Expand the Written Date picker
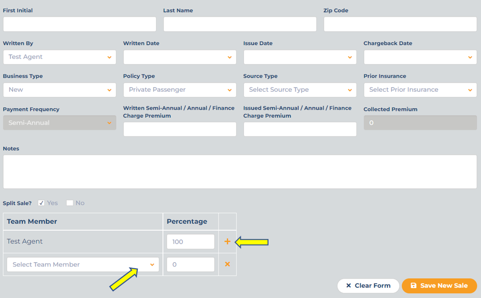Viewport: 481px width, 298px height. click(x=180, y=57)
